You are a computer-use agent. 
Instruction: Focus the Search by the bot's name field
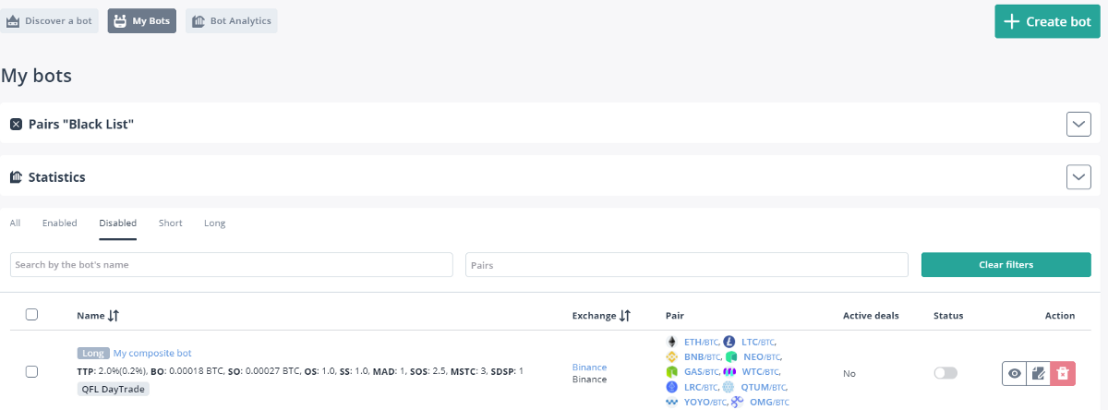click(x=232, y=264)
